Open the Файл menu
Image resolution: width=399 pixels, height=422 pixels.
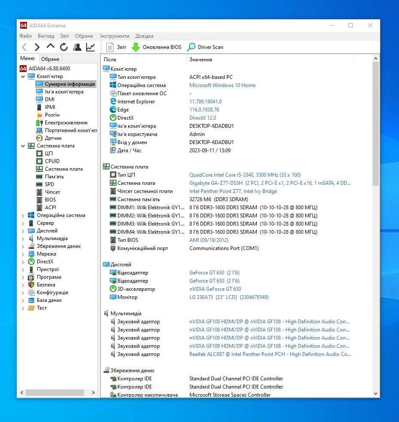pyautogui.click(x=26, y=36)
